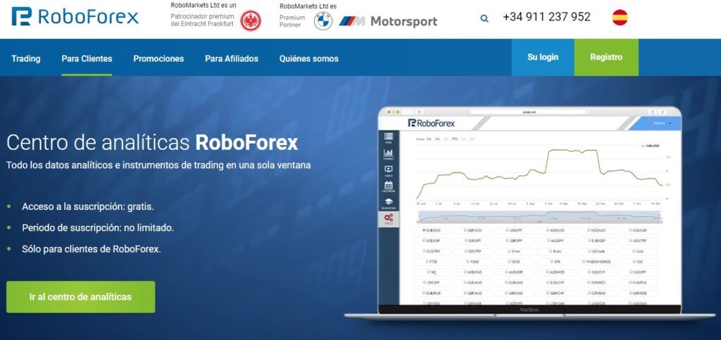Open the Para Clientes menu

(x=87, y=58)
